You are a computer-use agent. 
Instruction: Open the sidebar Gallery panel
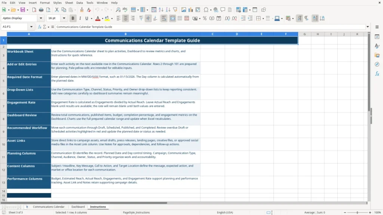coord(377,55)
